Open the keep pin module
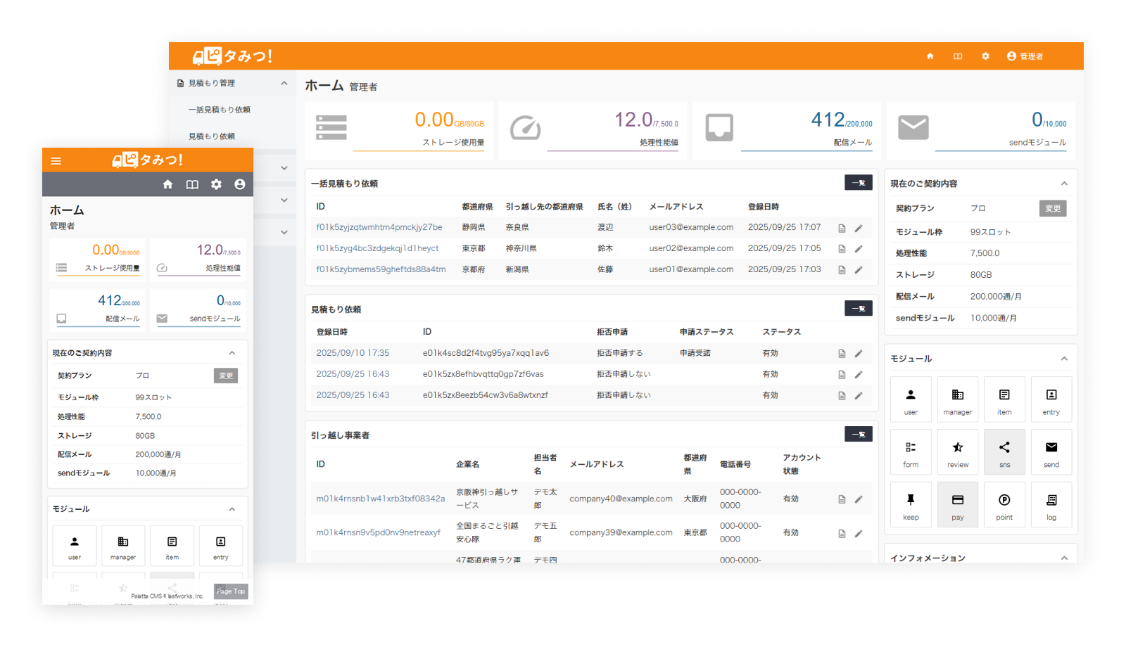This screenshot has height=647, width=1126. tap(911, 504)
